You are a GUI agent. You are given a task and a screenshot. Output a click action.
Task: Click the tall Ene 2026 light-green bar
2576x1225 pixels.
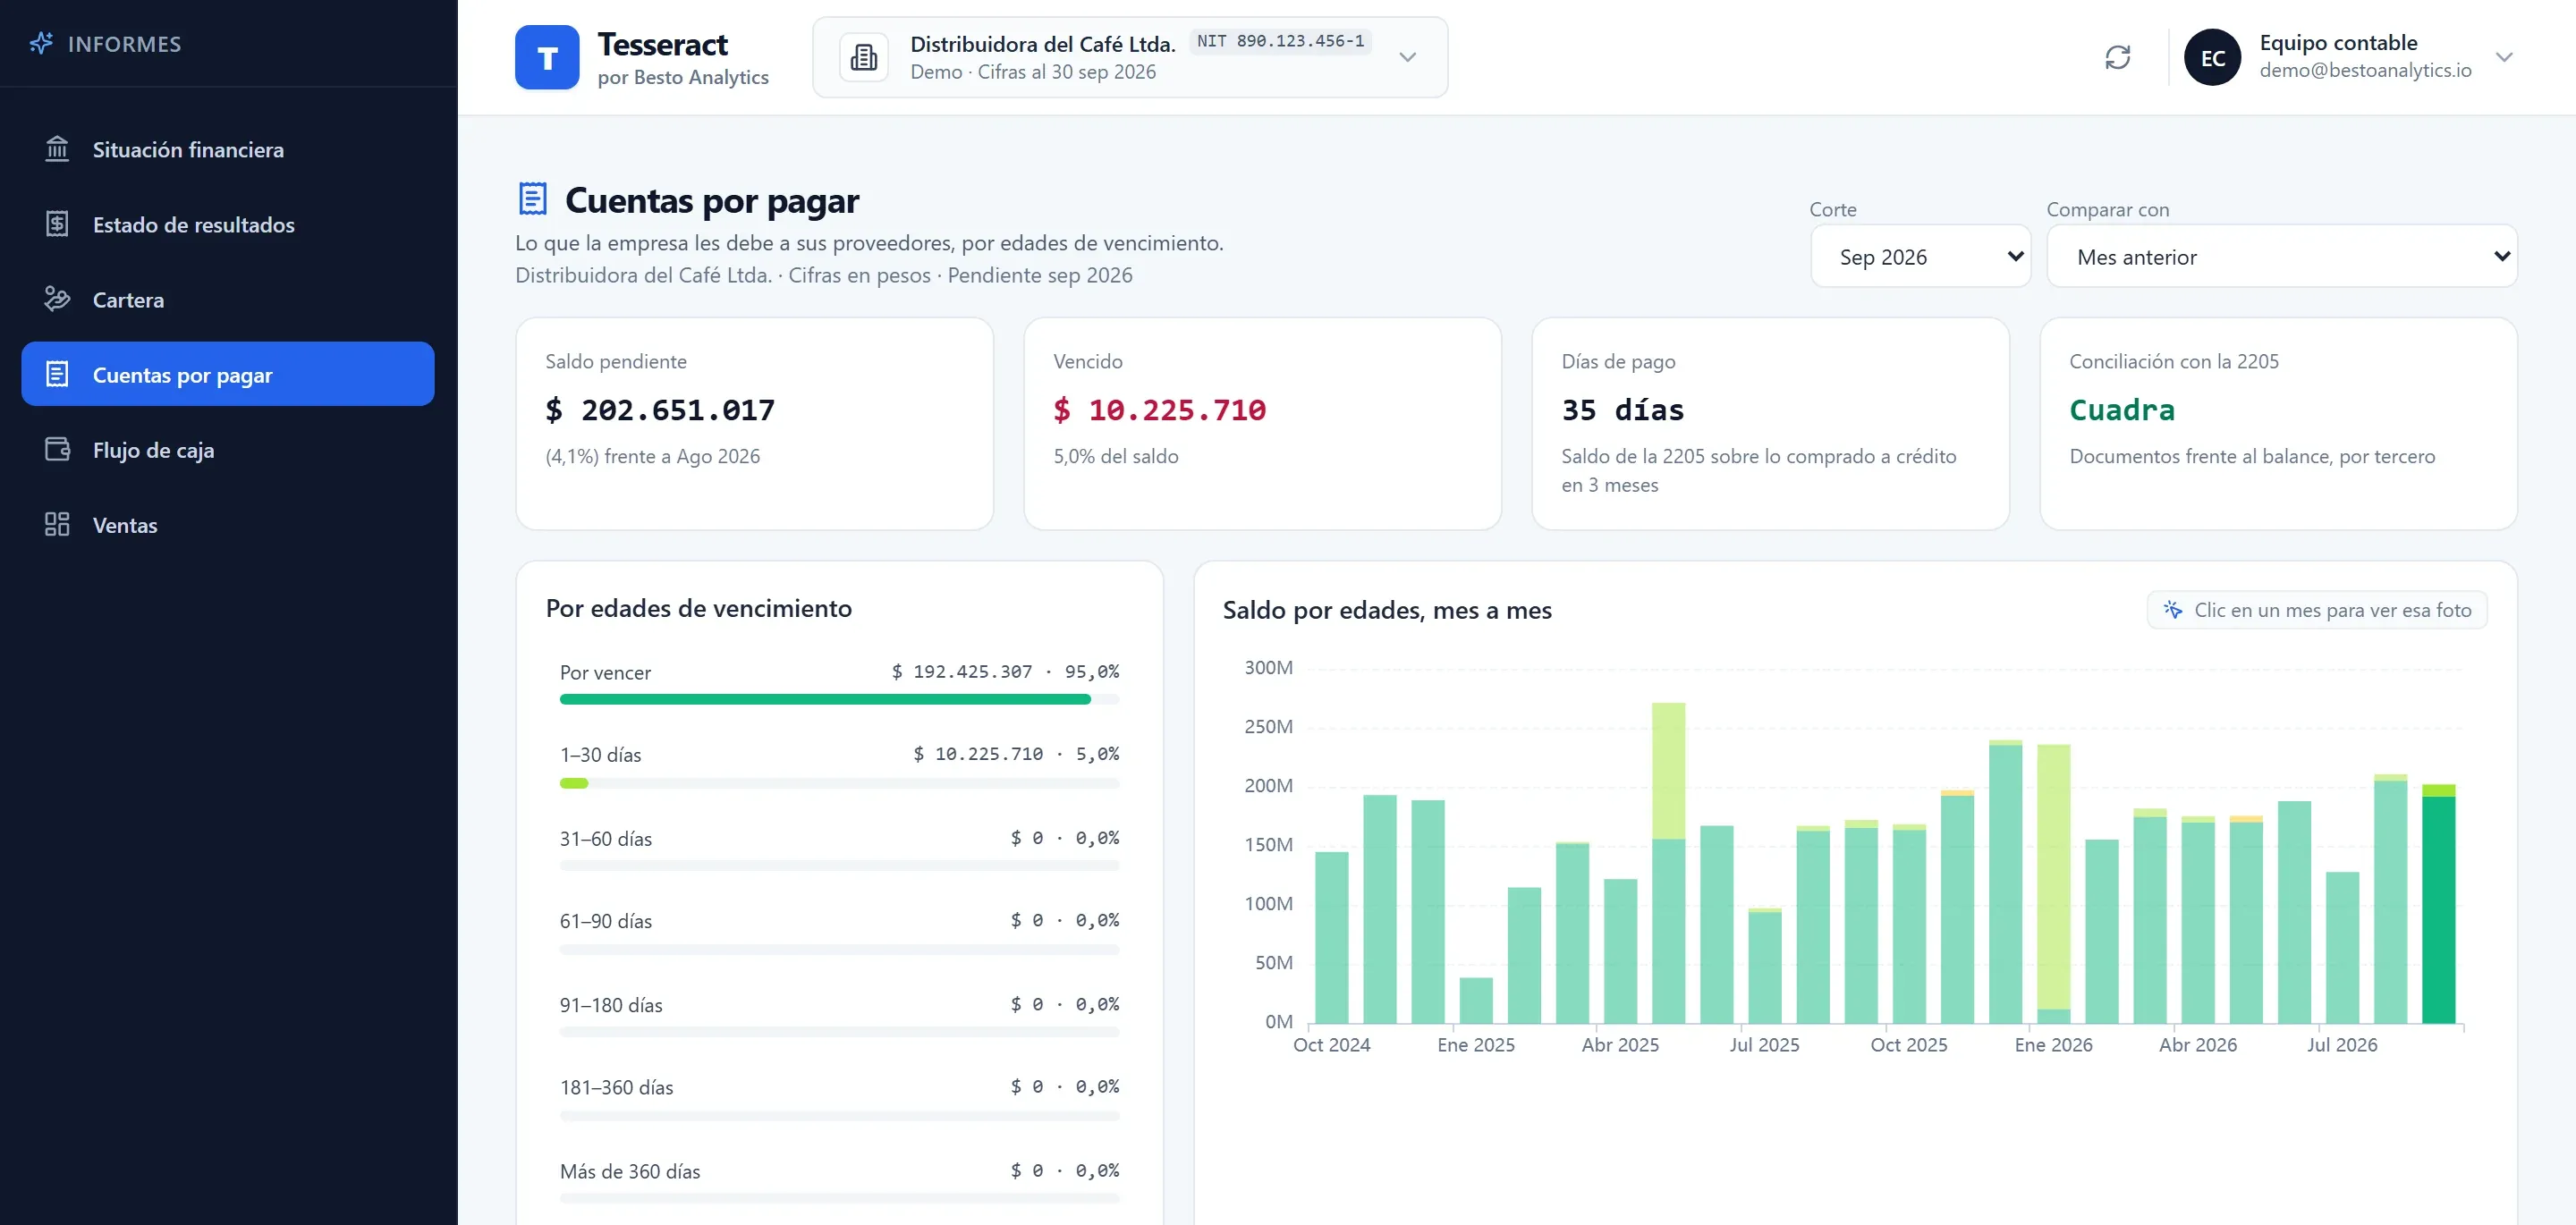coord(2053,877)
